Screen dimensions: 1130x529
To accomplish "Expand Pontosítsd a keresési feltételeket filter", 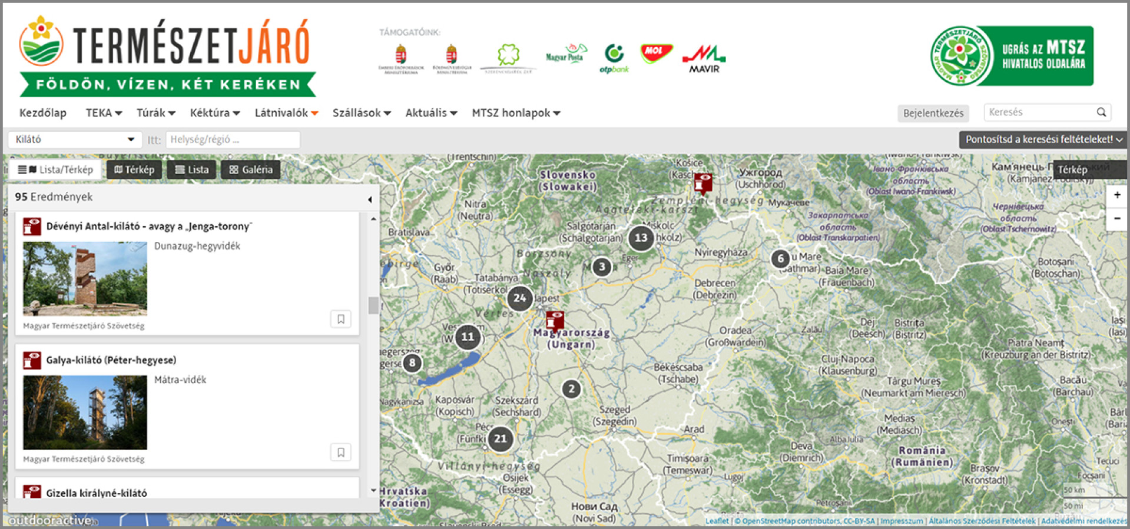I will point(1043,139).
